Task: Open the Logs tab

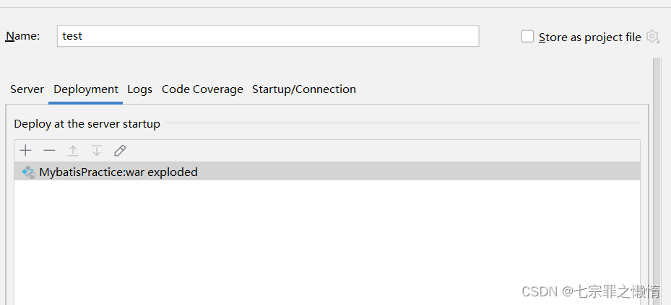Action: [139, 89]
